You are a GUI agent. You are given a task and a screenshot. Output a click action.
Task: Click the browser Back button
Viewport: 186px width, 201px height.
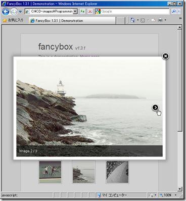[x=6, y=12]
